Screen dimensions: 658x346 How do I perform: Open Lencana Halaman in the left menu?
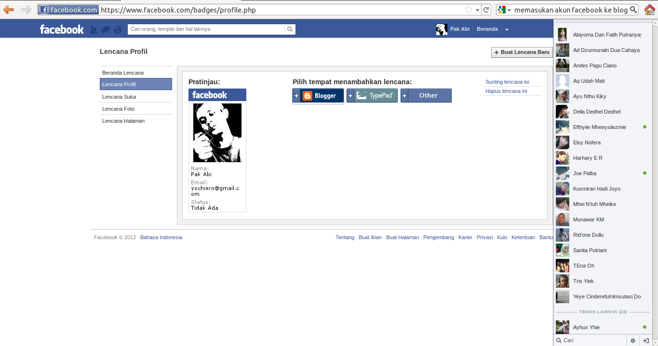point(136,121)
